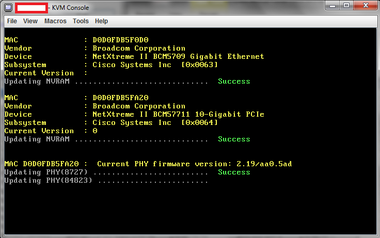Maximize the KVM Console window

346,6
